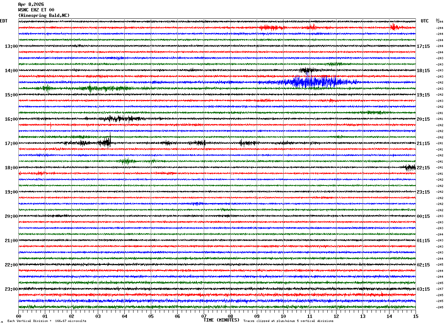Screen dimensions: 445x326
Task: Click minute 05 on the bottom axis
Action: [x=151, y=316]
